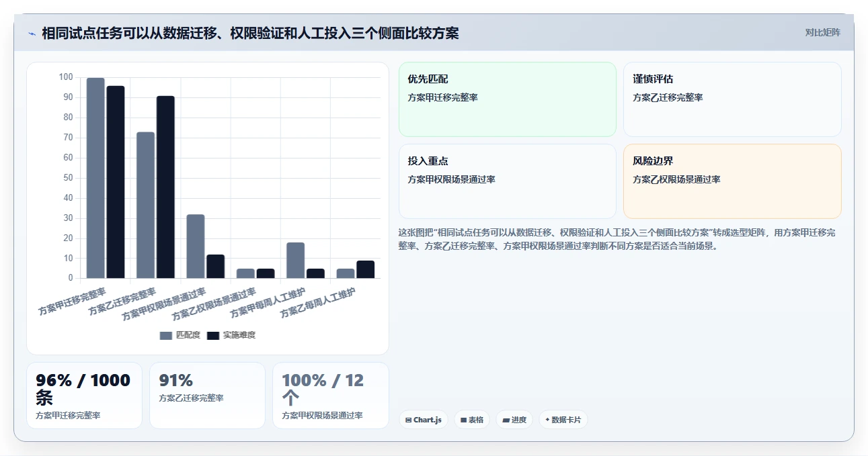Image resolution: width=868 pixels, height=456 pixels.
Task: Click the 96% / 1000条 stat card
Action: pos(84,396)
